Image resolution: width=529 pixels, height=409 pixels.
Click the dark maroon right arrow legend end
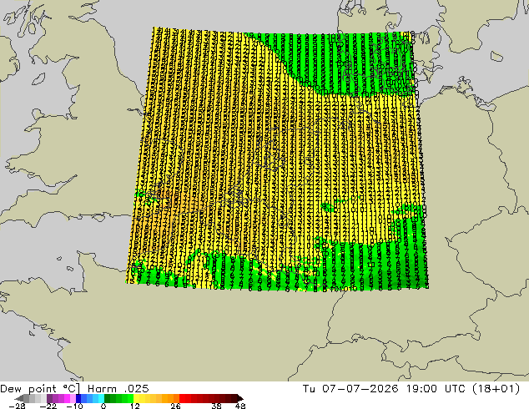tap(240, 398)
